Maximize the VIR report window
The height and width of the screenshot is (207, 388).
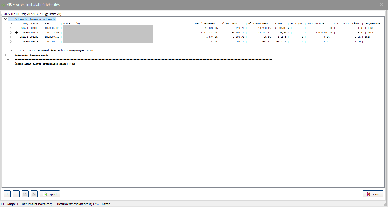click(x=371, y=4)
